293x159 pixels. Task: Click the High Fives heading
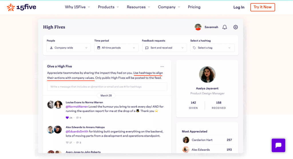coord(54,27)
